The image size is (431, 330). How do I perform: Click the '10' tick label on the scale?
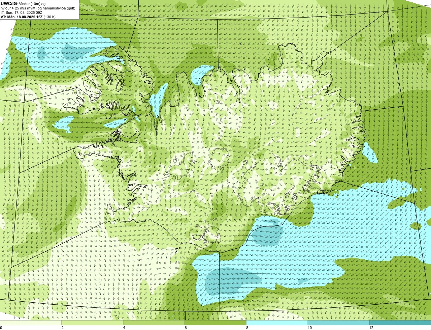pyautogui.click(x=310, y=328)
